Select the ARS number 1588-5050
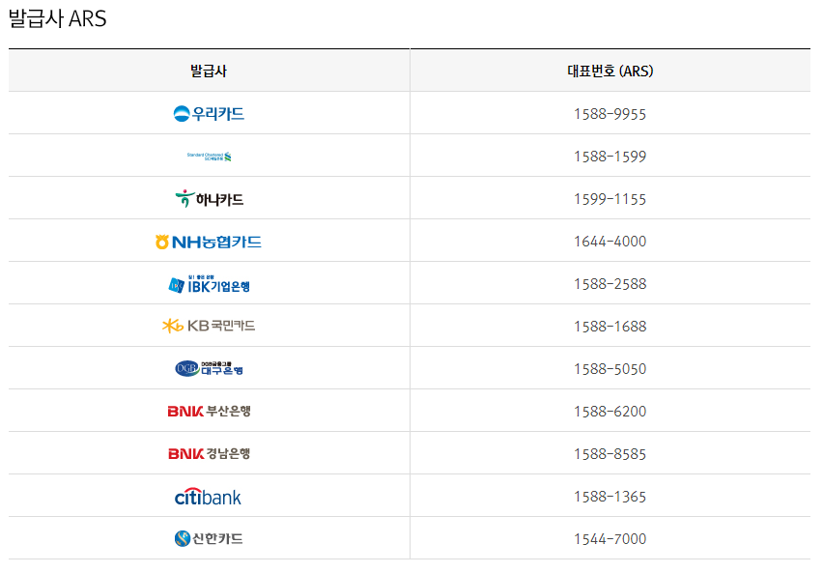The width and height of the screenshot is (823, 573). click(x=610, y=369)
